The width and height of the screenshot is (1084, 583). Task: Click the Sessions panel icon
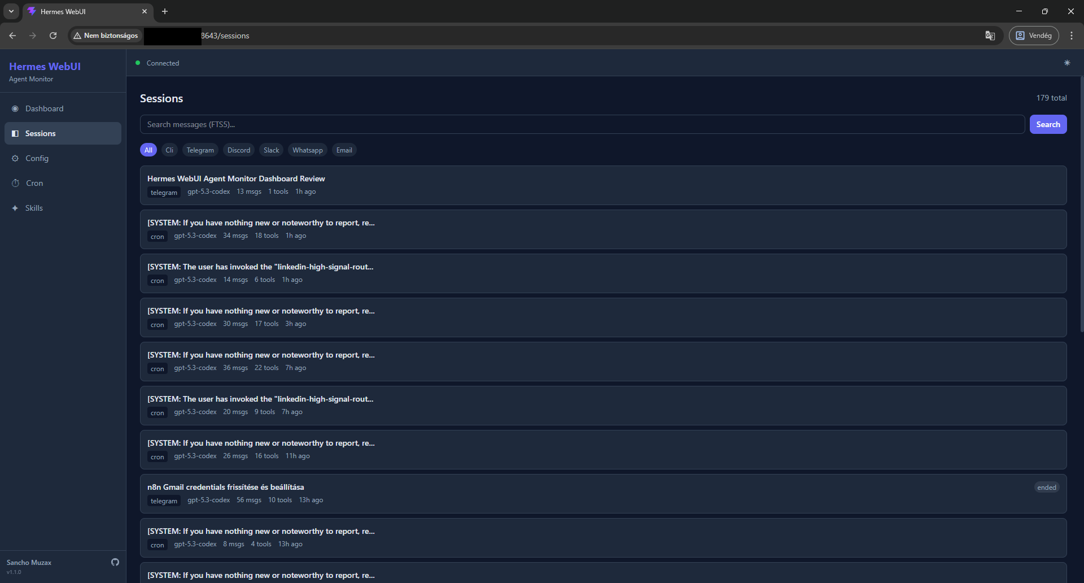tap(15, 133)
